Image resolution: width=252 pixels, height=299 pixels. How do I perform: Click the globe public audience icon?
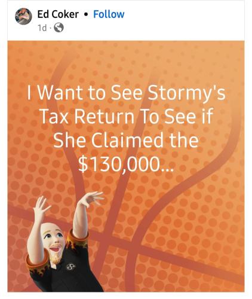click(x=59, y=28)
